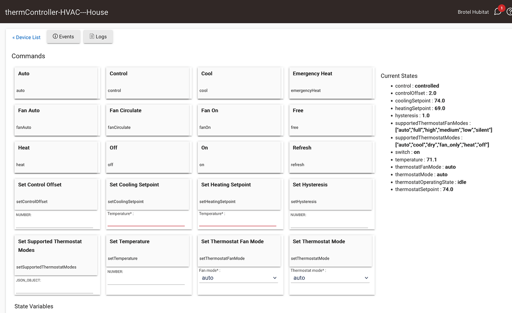Click the help question mark icon
This screenshot has width=512, height=313.
510,11
